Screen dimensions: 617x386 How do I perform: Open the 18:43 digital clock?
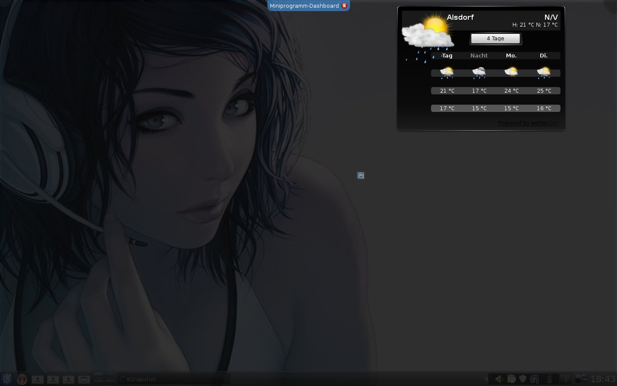(x=603, y=379)
